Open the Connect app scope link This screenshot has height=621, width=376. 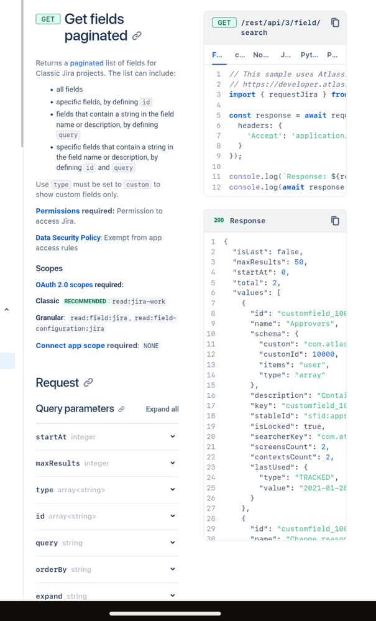(70, 346)
